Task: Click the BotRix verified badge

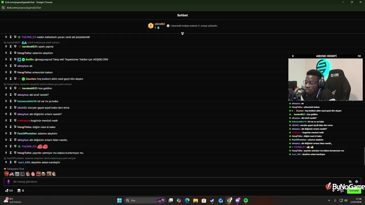Action: tap(23, 60)
